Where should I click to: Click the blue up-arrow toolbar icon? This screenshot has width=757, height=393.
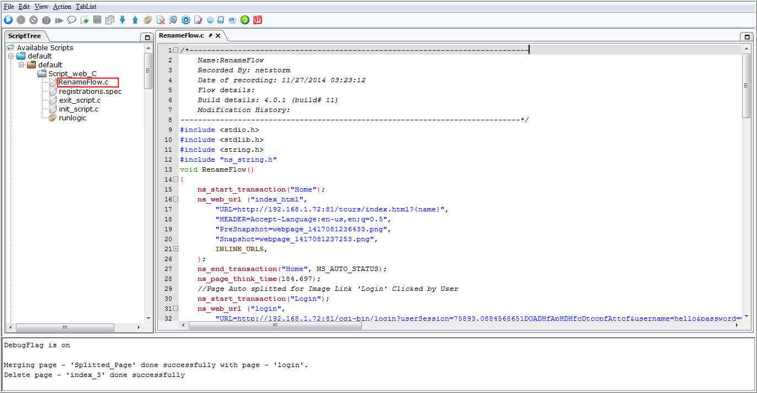[135, 20]
